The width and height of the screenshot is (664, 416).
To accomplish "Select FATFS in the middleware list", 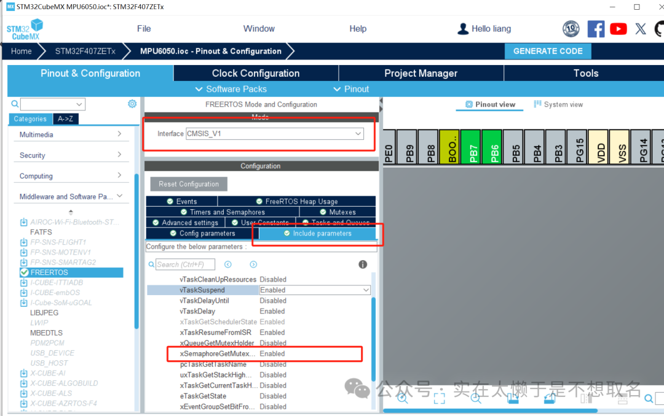I will pyautogui.click(x=41, y=232).
